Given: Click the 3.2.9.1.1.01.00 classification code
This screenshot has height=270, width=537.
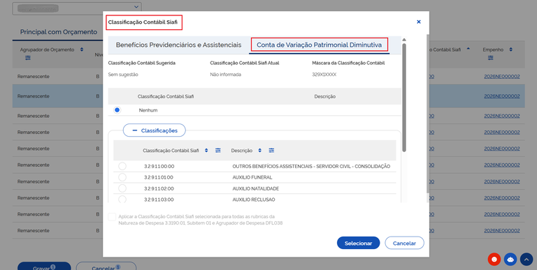Looking at the screenshot, I should [159, 177].
